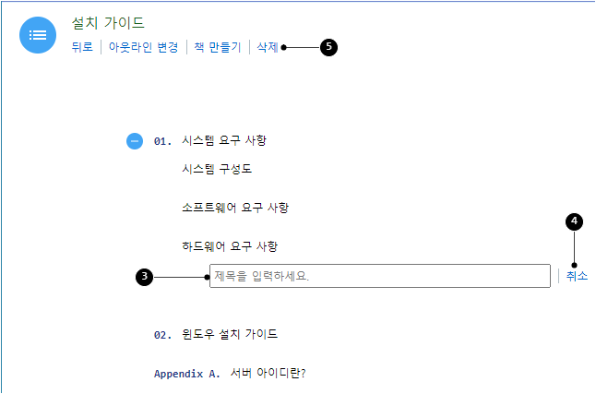Image resolution: width=596 pixels, height=394 pixels.
Task: Click the 삭제 link
Action: click(x=268, y=47)
